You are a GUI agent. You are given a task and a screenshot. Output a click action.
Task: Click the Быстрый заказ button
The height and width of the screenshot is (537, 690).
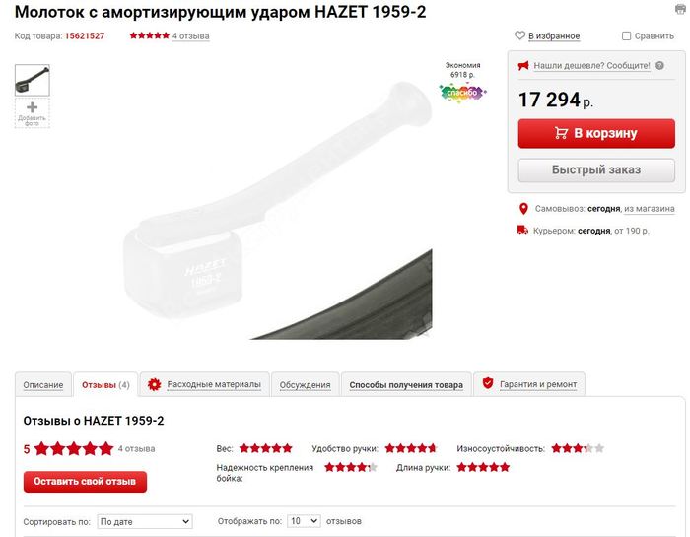[x=596, y=170]
